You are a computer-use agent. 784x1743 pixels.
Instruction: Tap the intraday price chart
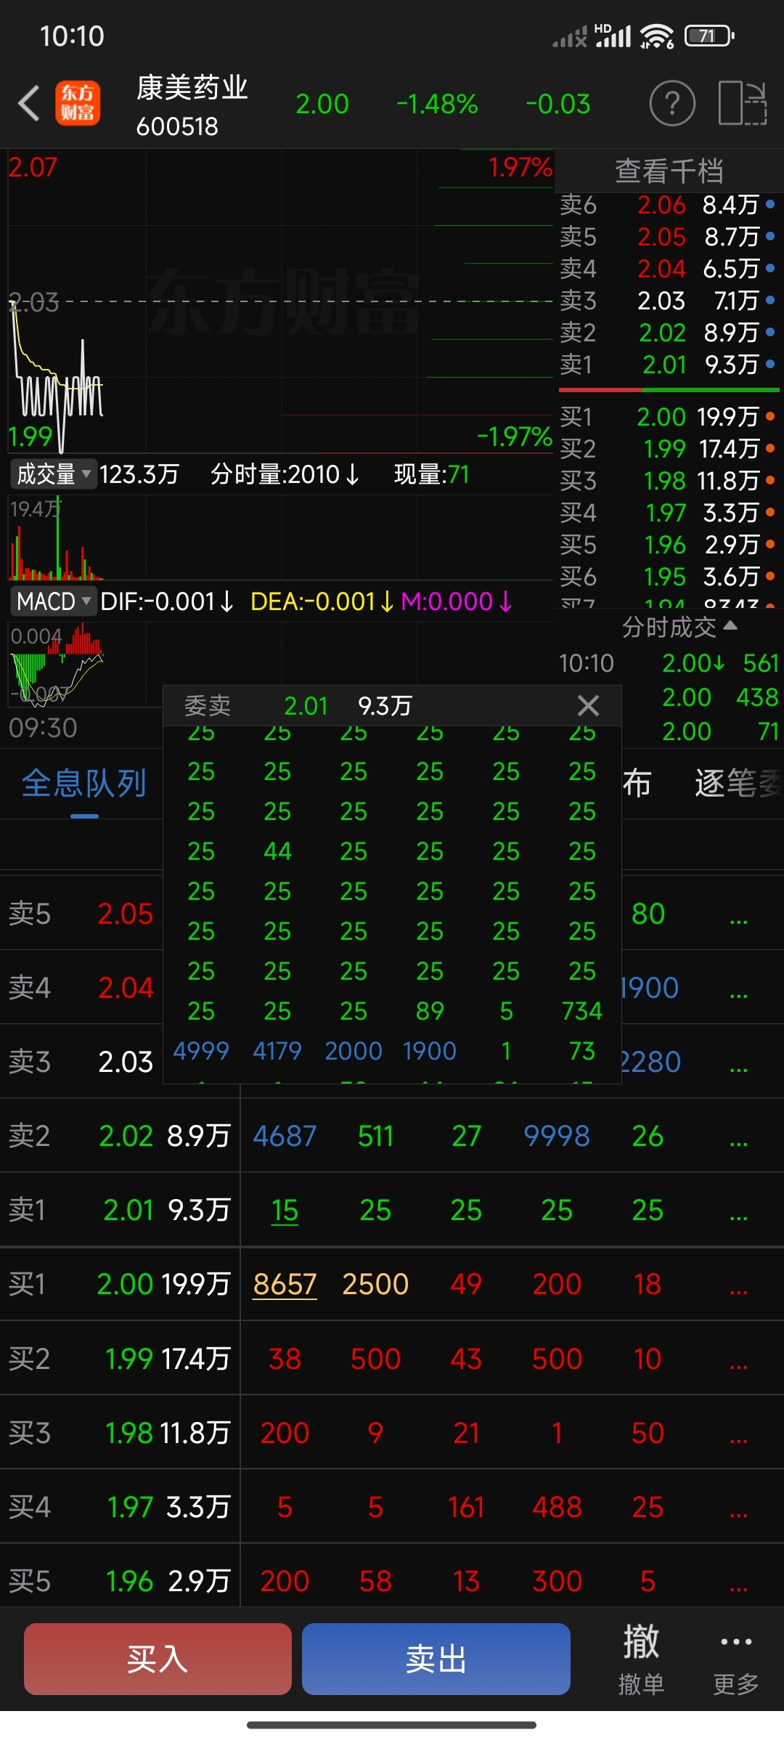(x=280, y=301)
